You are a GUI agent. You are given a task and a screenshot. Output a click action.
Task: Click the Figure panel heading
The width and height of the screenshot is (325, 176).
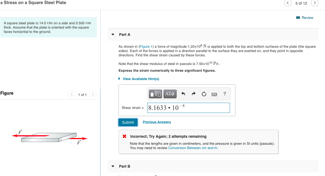[7, 93]
